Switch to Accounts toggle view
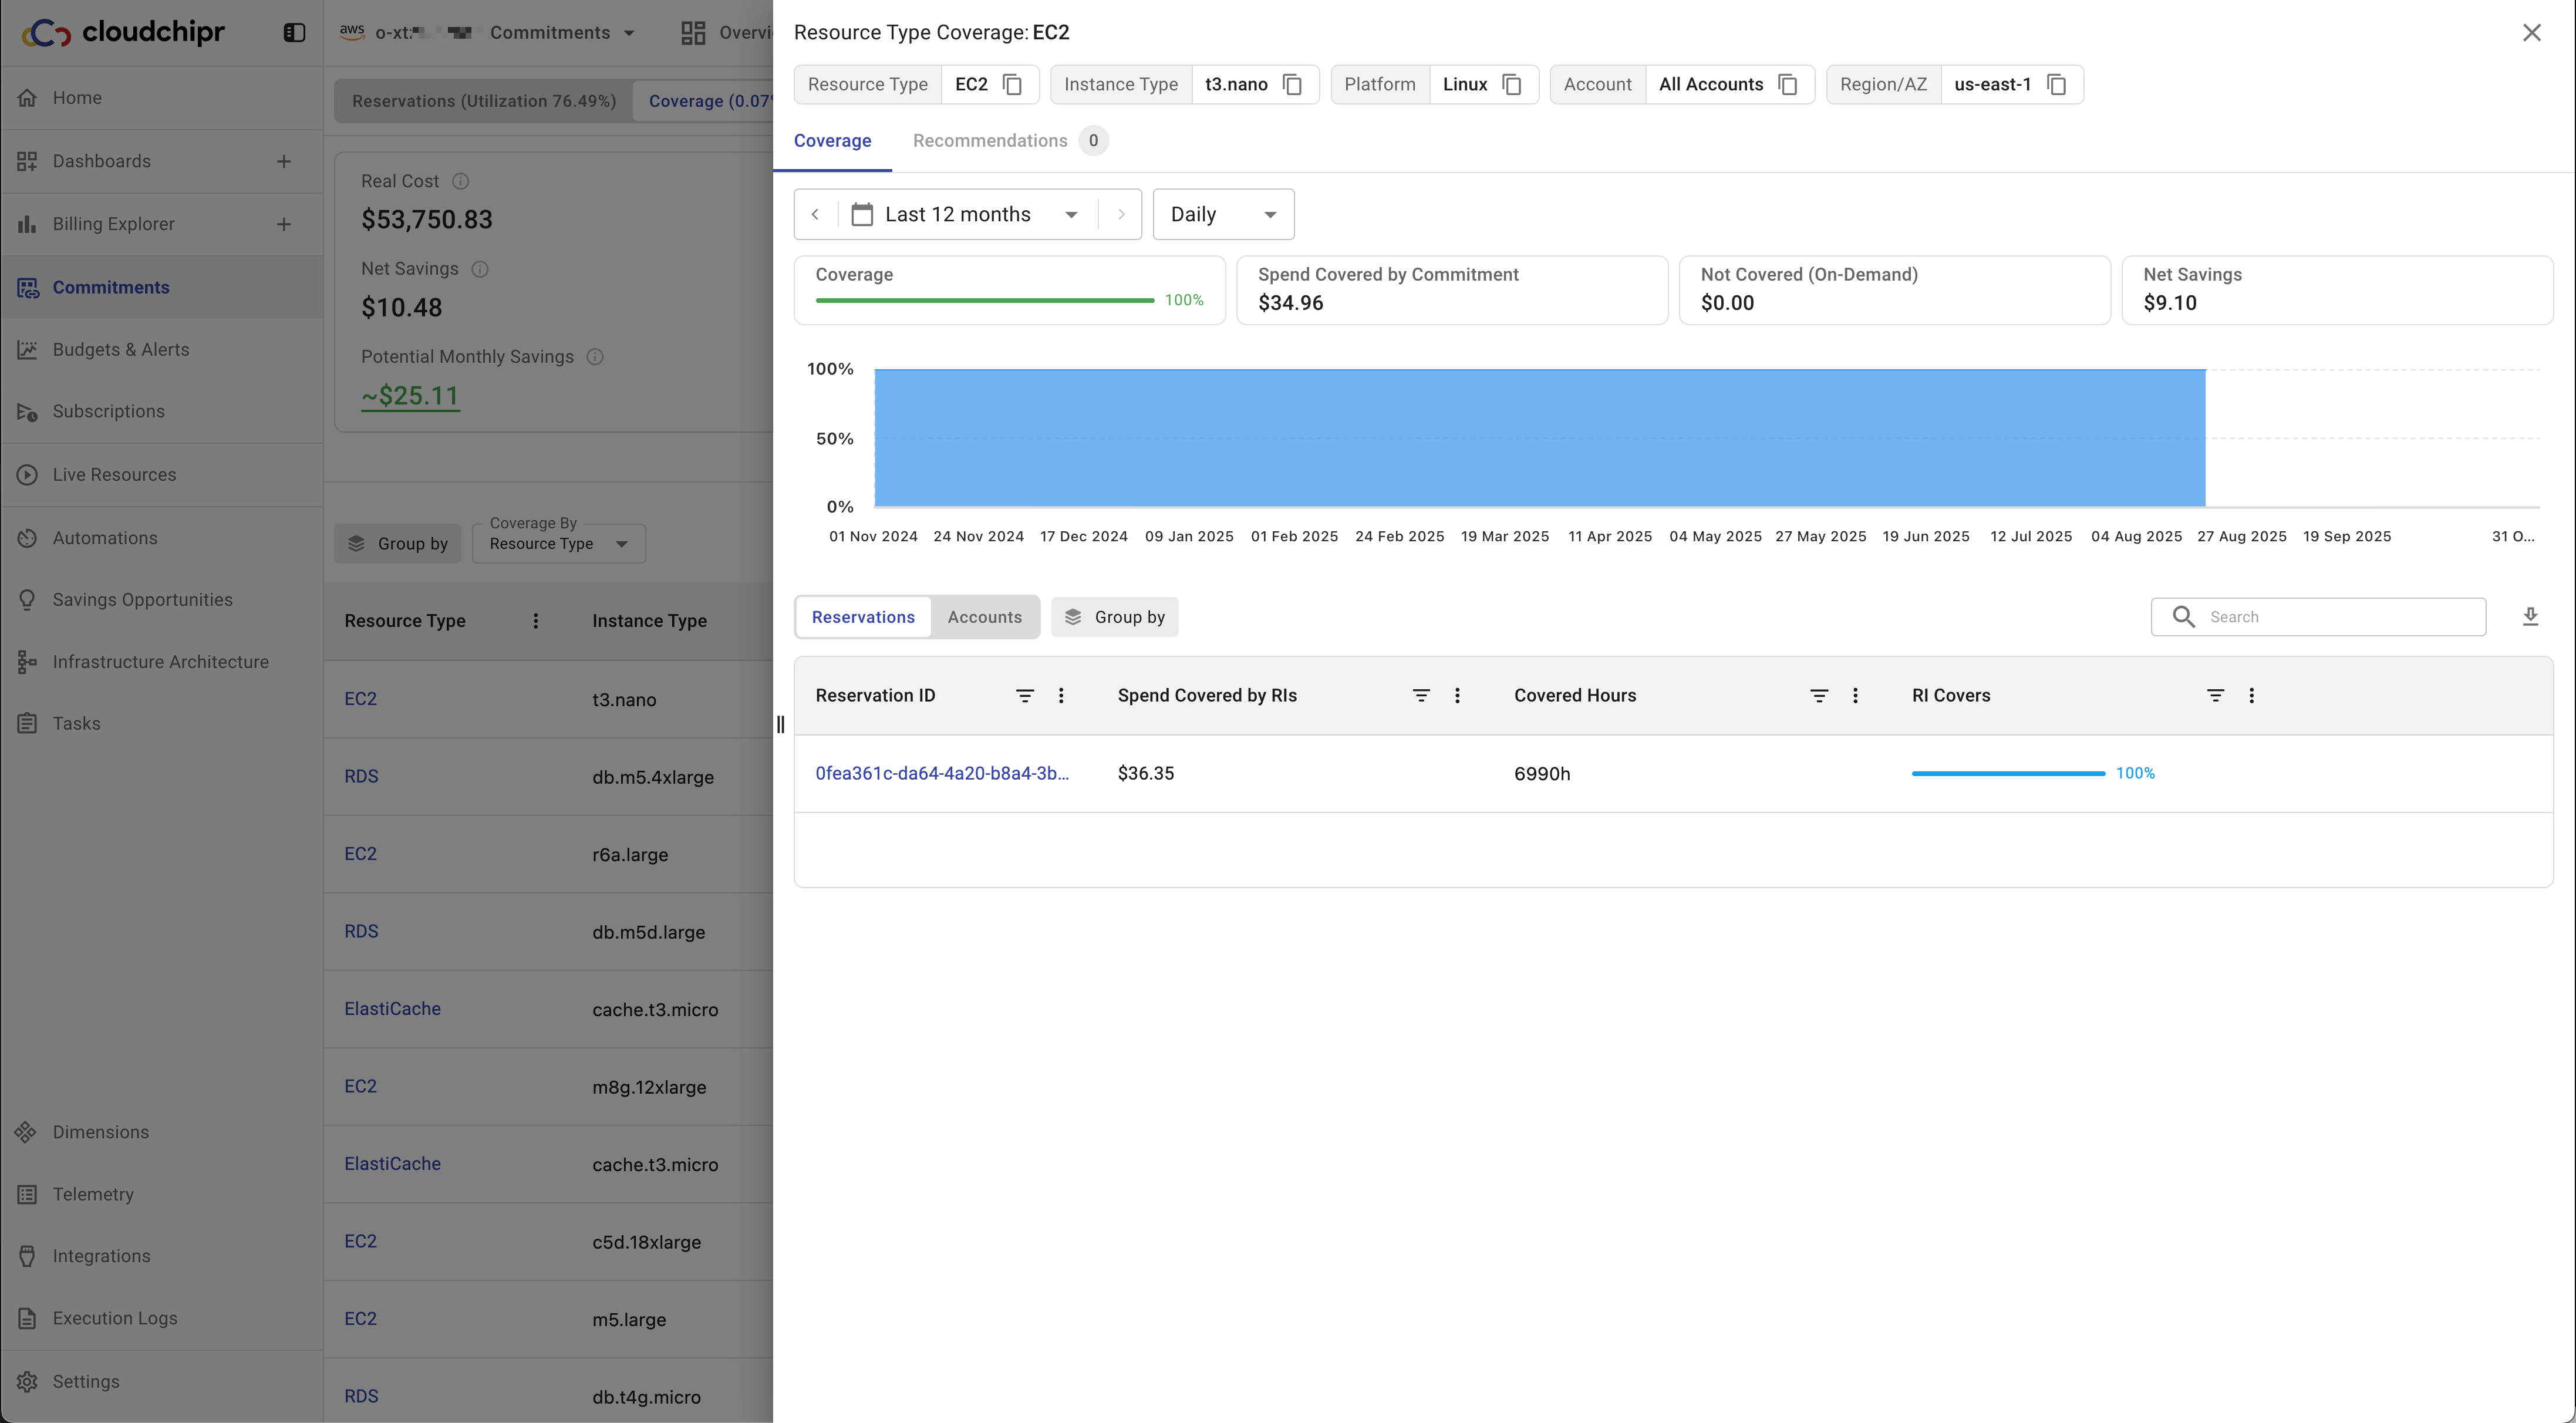This screenshot has height=1423, width=2576. coord(984,617)
